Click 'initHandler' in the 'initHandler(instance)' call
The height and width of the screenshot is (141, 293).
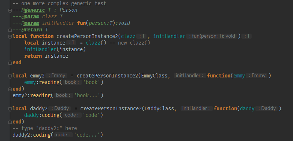point(40,49)
